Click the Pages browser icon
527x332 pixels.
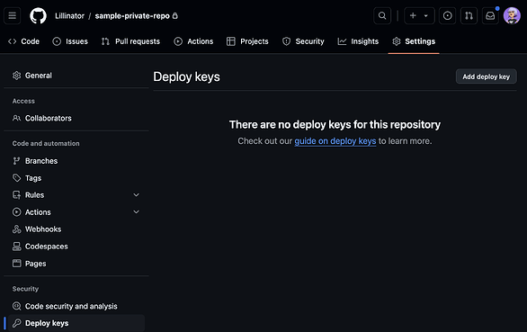point(16,264)
